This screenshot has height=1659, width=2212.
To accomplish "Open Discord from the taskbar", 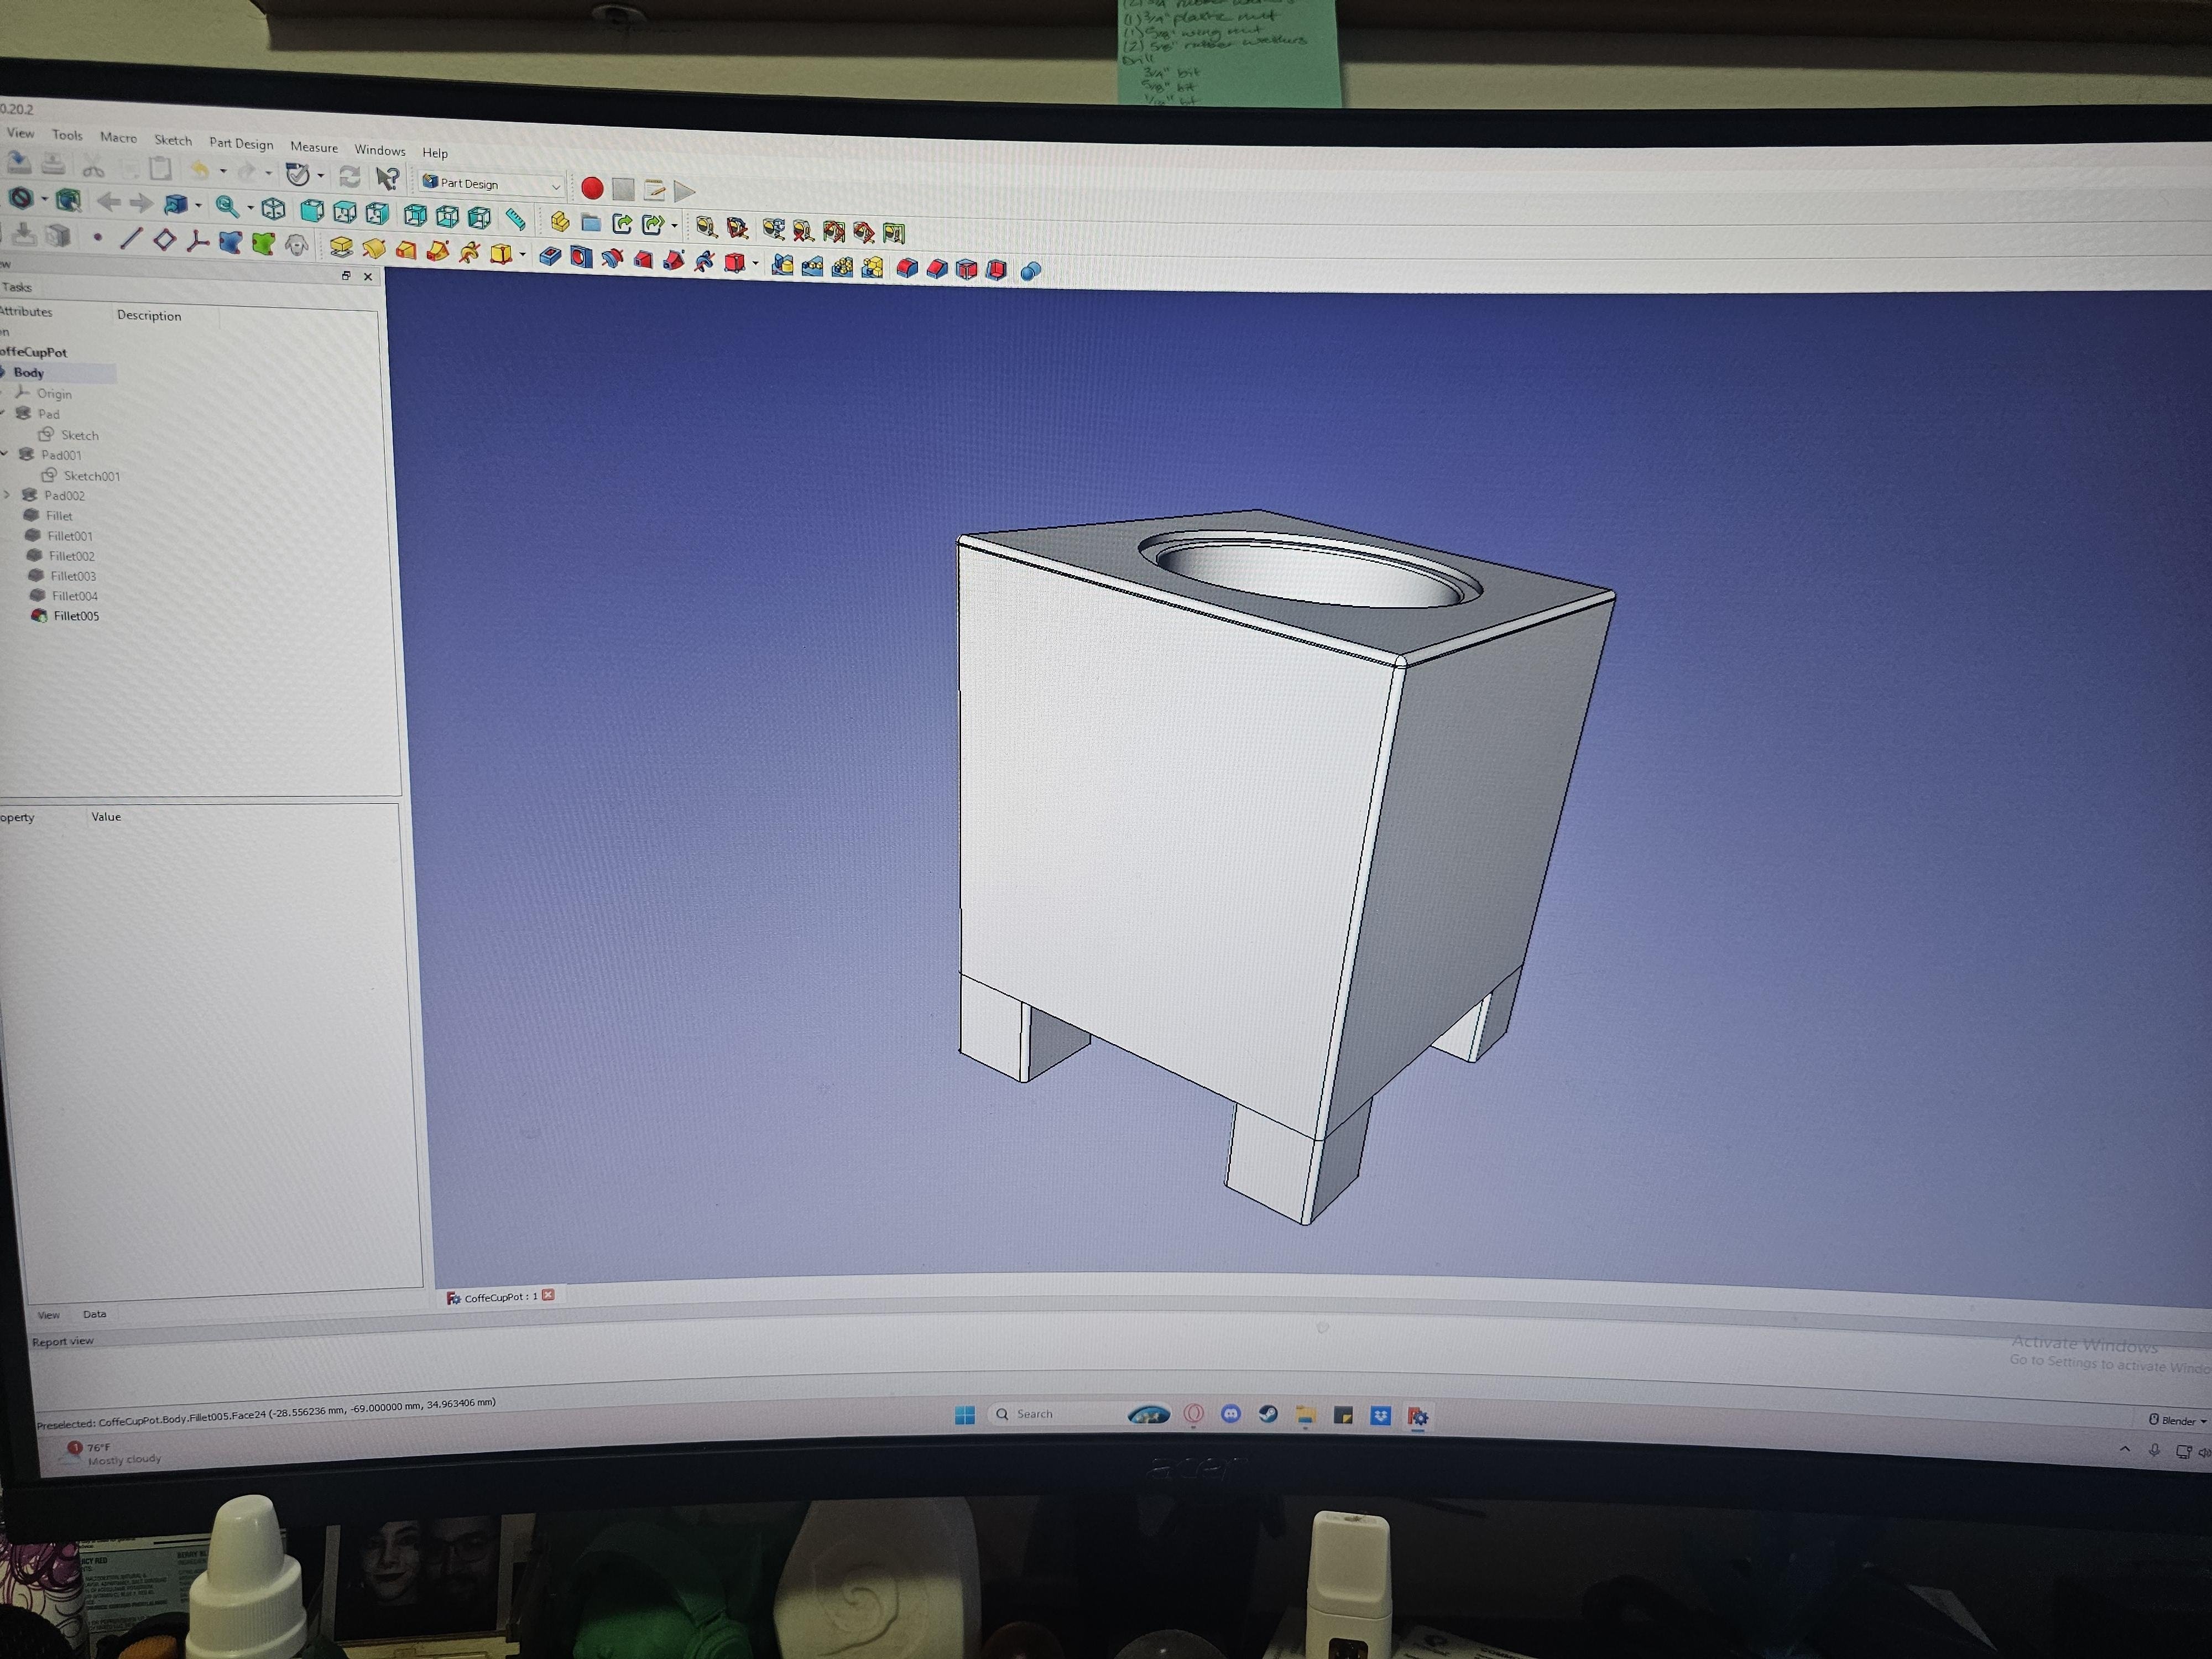I will click(1231, 1414).
